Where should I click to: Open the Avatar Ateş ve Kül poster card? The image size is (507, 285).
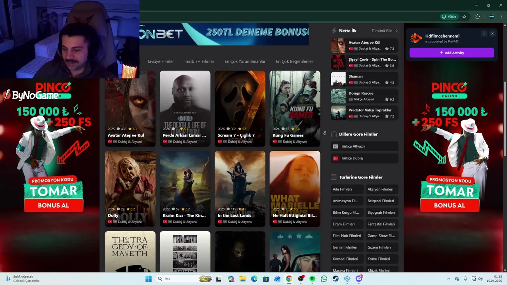(130, 108)
